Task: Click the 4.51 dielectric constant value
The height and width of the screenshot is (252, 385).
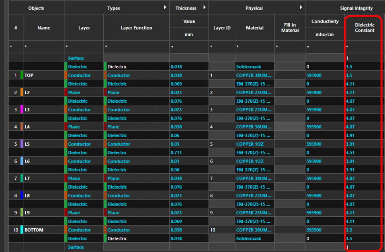Action: [x=350, y=152]
